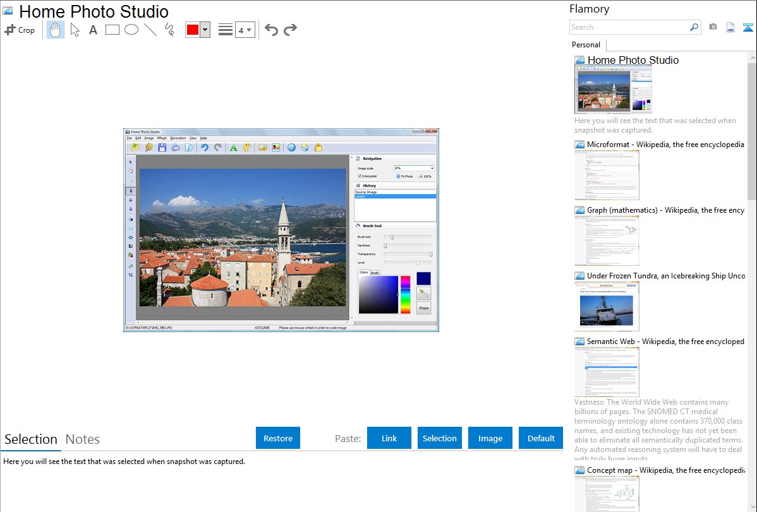Choose the straight line tool
This screenshot has width=757, height=512.
(150, 30)
